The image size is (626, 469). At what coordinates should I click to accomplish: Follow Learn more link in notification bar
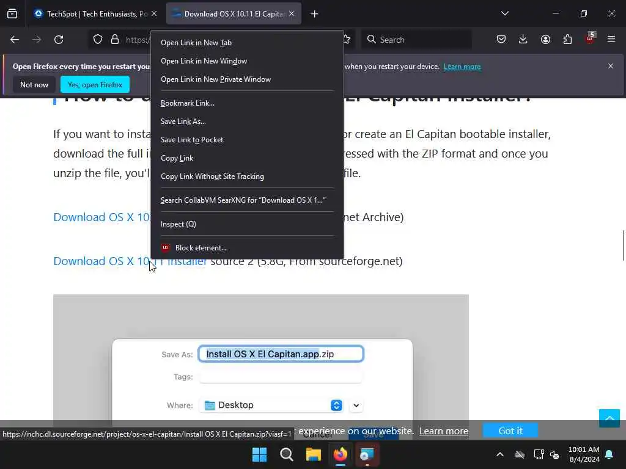[462, 67]
